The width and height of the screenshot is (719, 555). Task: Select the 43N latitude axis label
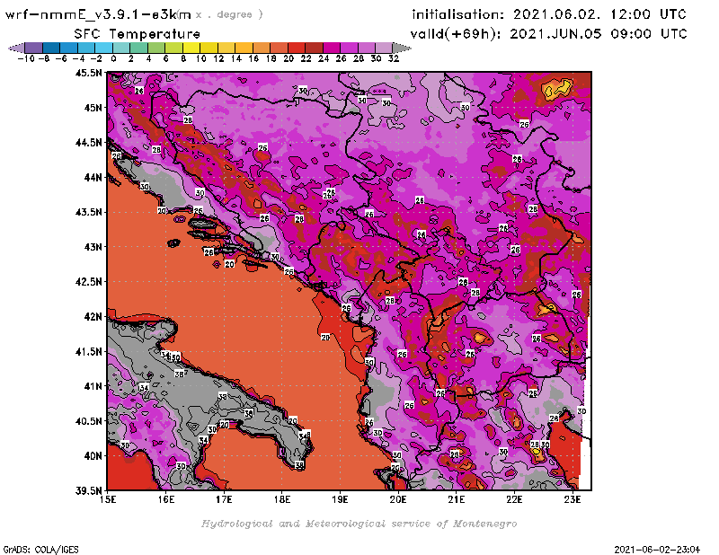click(x=93, y=247)
